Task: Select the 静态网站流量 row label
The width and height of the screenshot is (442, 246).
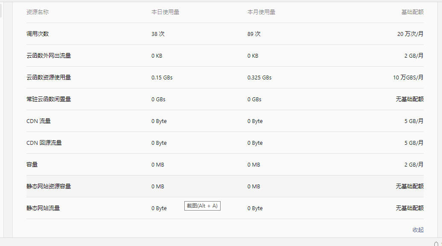Action: [x=43, y=208]
